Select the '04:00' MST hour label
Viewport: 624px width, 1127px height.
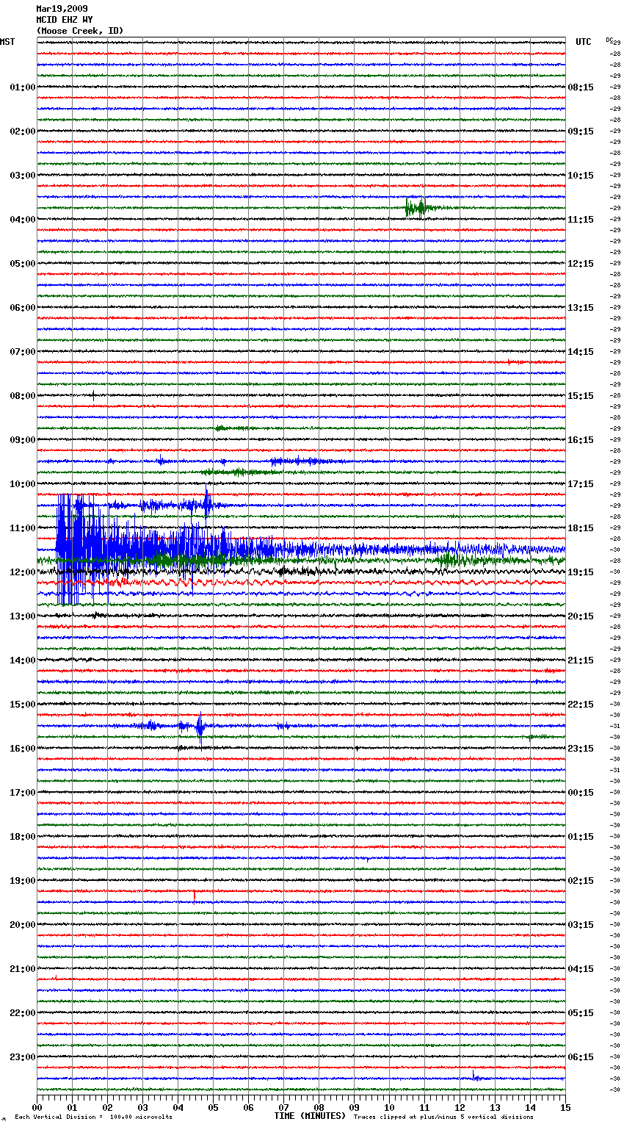[x=23, y=220]
